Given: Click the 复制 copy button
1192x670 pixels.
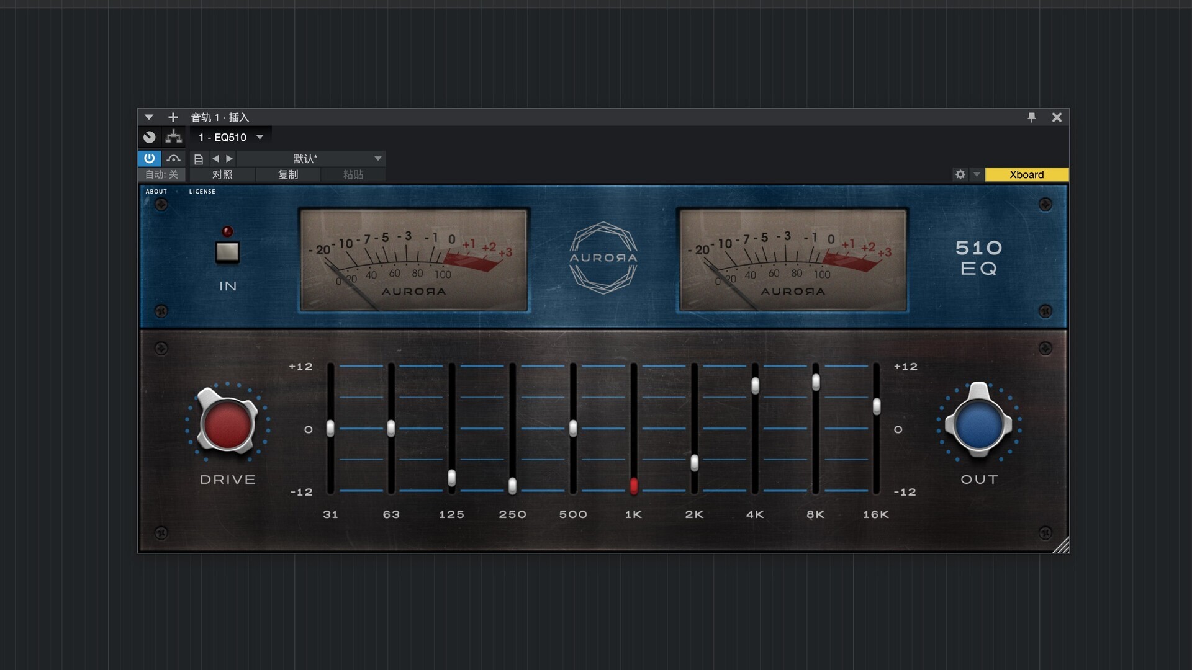Looking at the screenshot, I should [288, 174].
